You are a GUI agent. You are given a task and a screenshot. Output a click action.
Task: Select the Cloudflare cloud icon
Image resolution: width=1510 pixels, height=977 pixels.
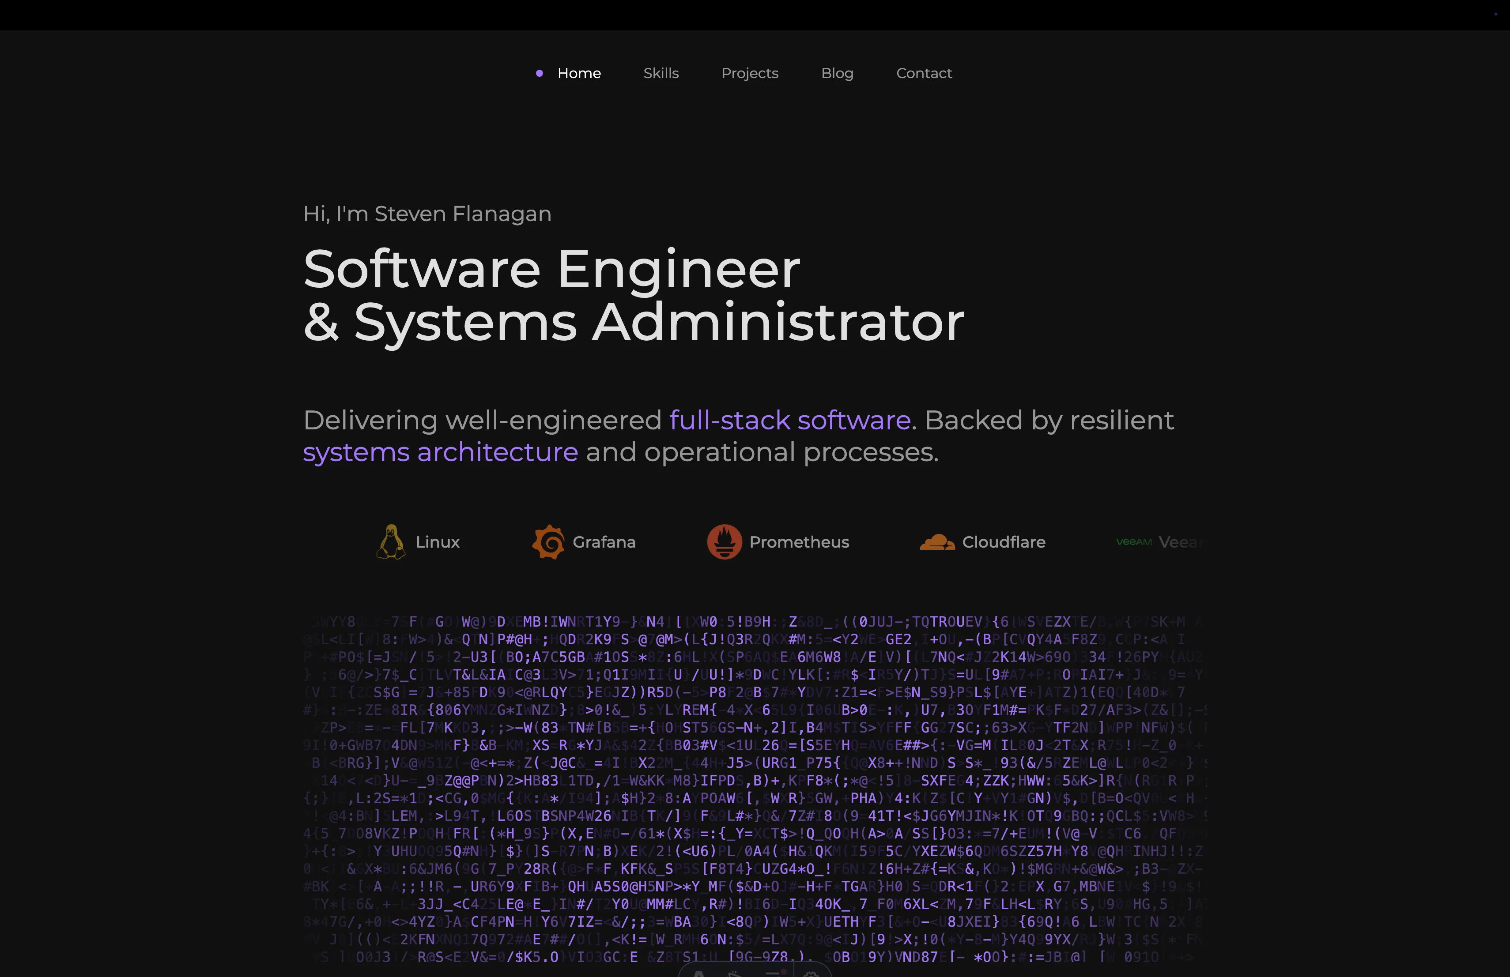pyautogui.click(x=938, y=541)
